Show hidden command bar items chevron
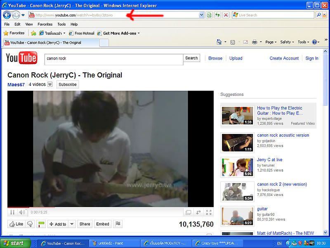330x248 pixels. pyautogui.click(x=326, y=40)
